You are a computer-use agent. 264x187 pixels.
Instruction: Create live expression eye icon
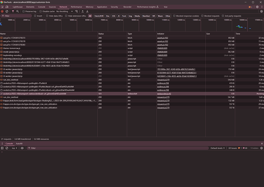(22, 148)
